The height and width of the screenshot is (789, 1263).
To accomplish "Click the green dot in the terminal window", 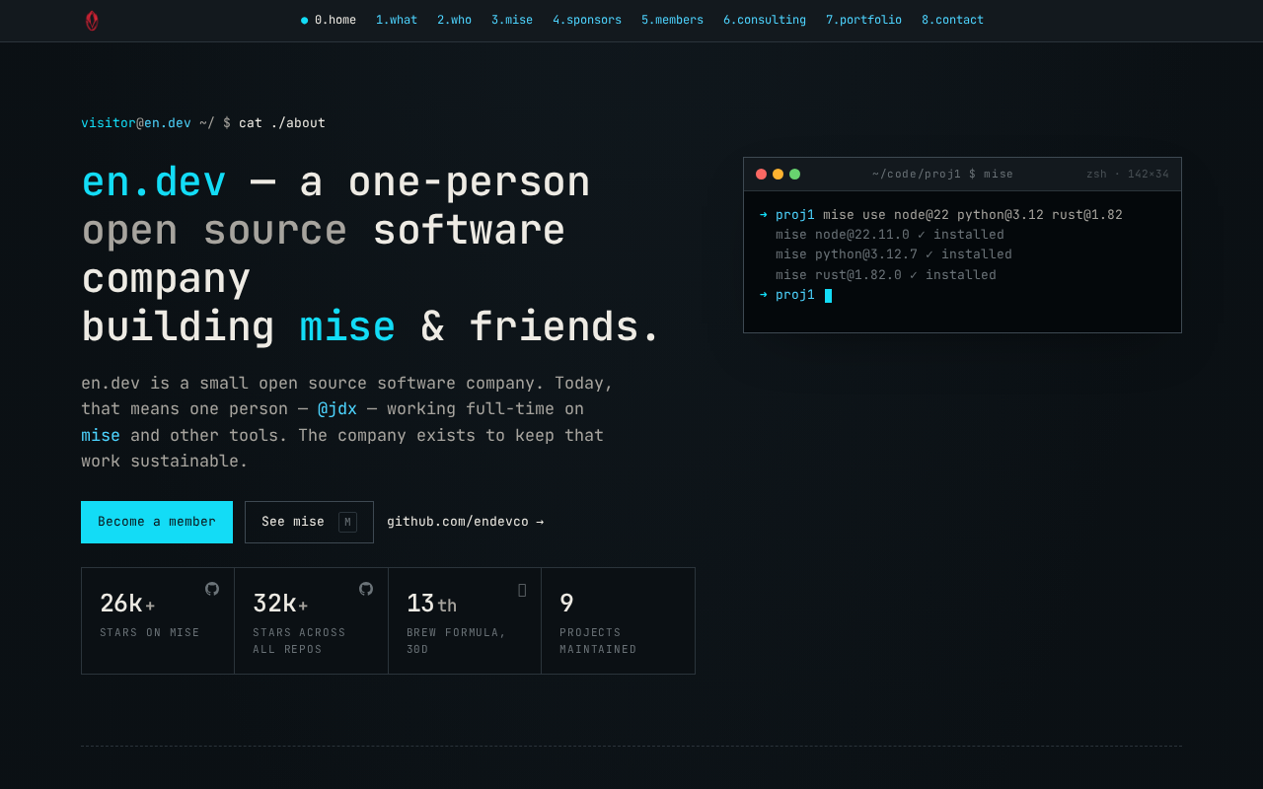I will 794,174.
